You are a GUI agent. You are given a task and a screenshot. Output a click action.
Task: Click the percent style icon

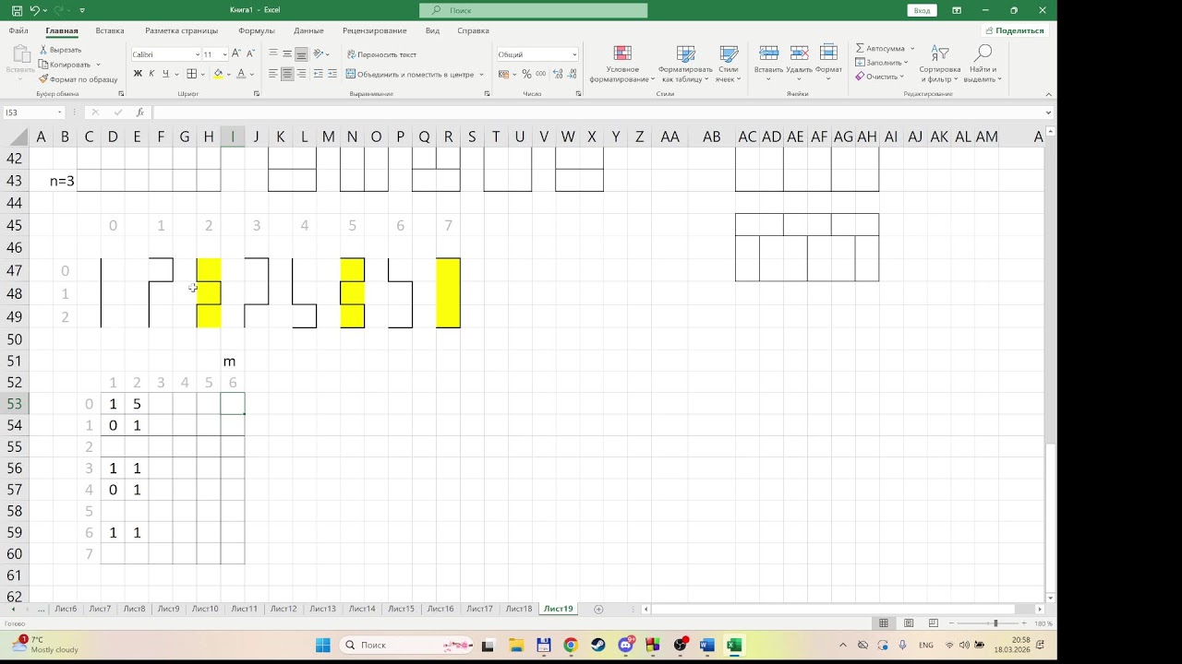point(526,74)
